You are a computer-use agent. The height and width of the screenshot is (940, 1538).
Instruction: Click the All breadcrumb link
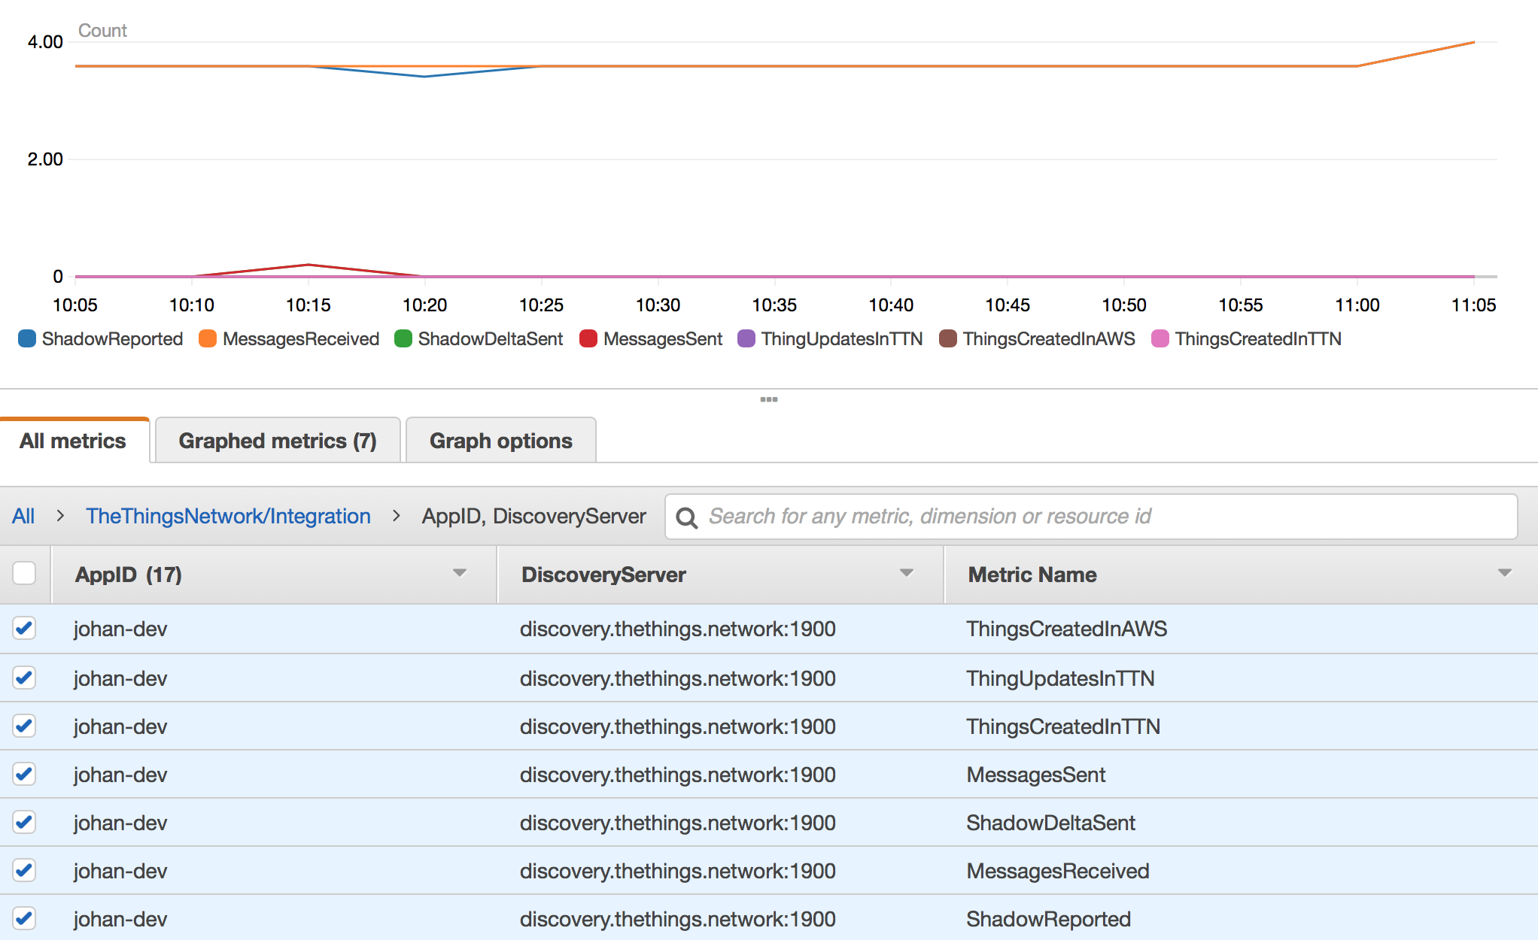click(23, 516)
